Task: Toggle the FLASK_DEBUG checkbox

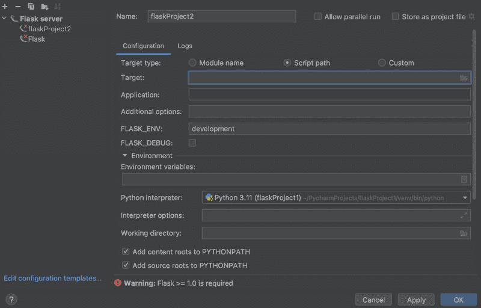Action: pyautogui.click(x=192, y=143)
